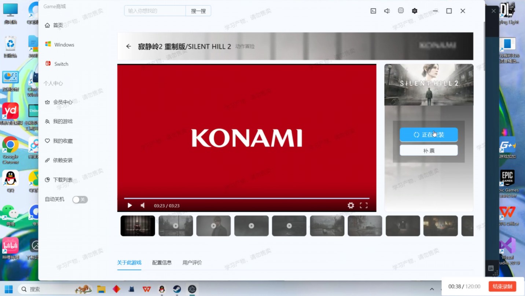
Task: Focus the 输入你想找的 search field
Action: point(155,11)
